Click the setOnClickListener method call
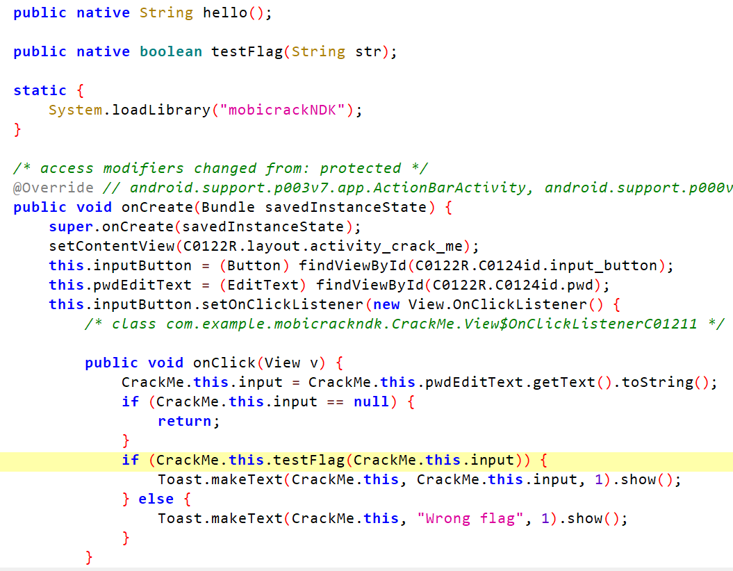 281,304
